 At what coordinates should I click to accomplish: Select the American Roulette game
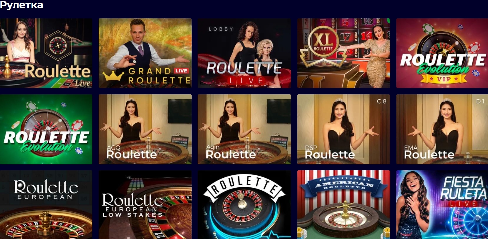tap(343, 204)
